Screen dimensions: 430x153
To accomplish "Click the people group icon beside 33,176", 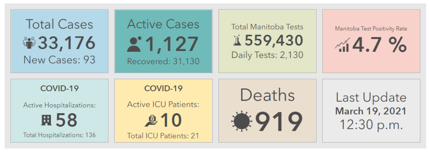I will [29, 43].
